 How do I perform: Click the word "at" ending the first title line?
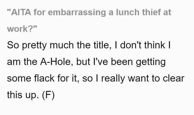tap(167, 12)
